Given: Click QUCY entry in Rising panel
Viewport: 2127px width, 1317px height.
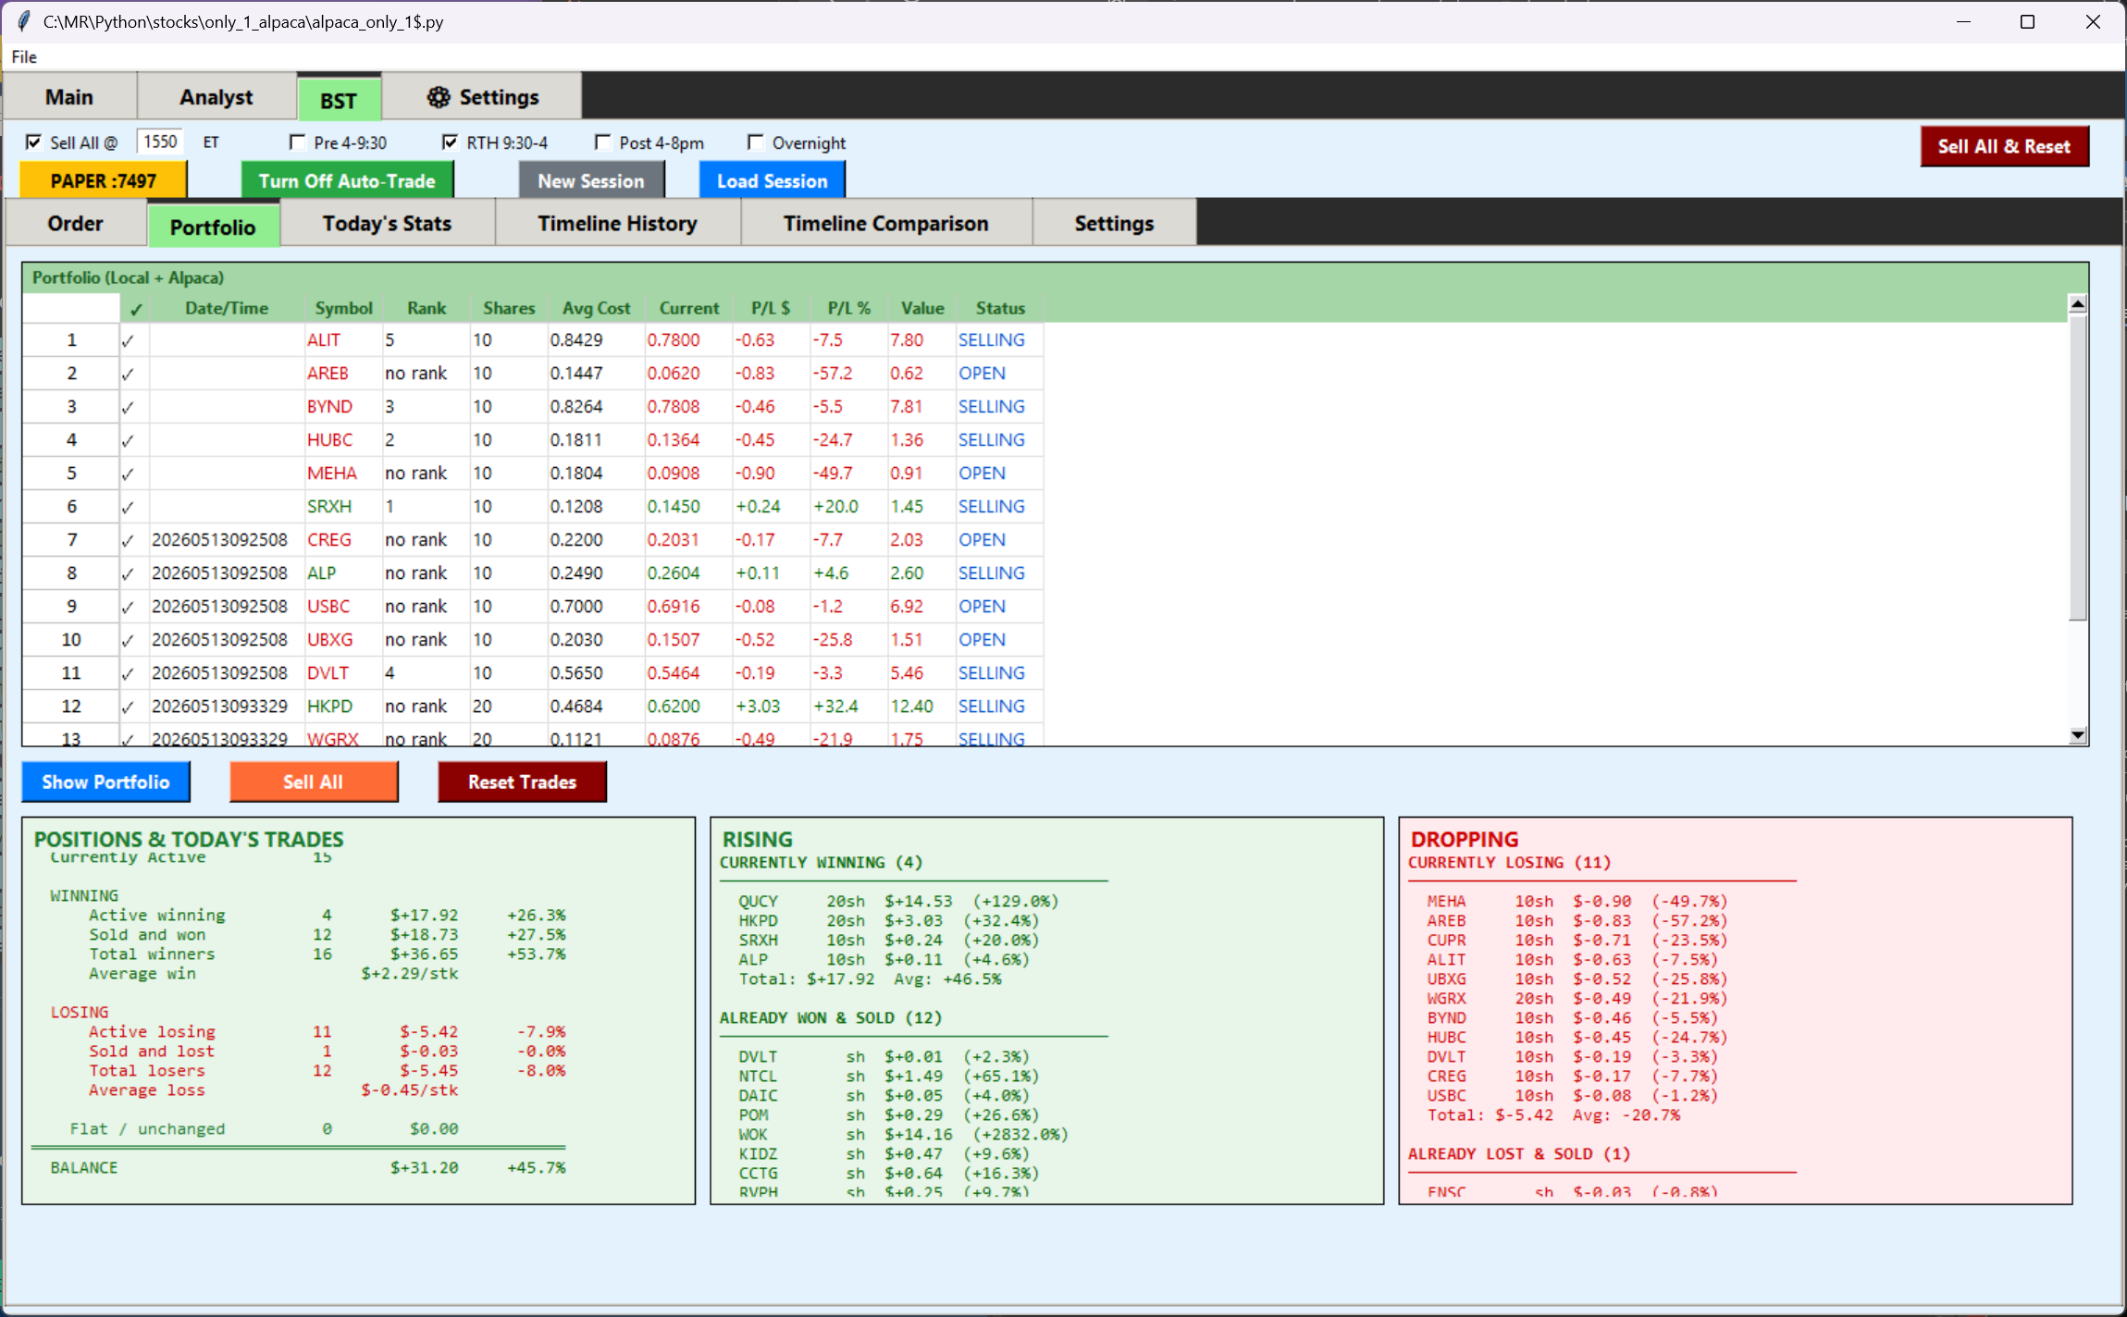Looking at the screenshot, I should (897, 902).
